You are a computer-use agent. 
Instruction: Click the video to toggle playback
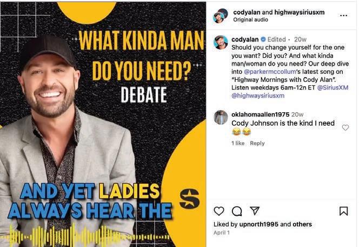pyautogui.click(x=103, y=125)
